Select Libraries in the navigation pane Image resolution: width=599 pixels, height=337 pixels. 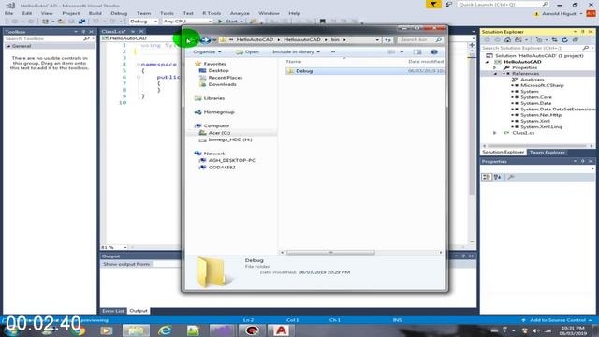click(x=213, y=98)
